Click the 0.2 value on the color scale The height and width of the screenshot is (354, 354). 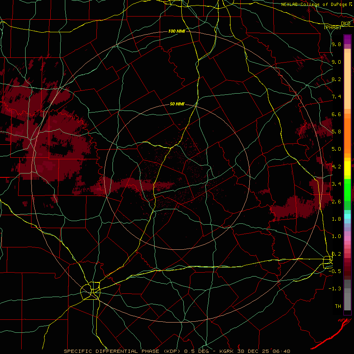(336, 254)
